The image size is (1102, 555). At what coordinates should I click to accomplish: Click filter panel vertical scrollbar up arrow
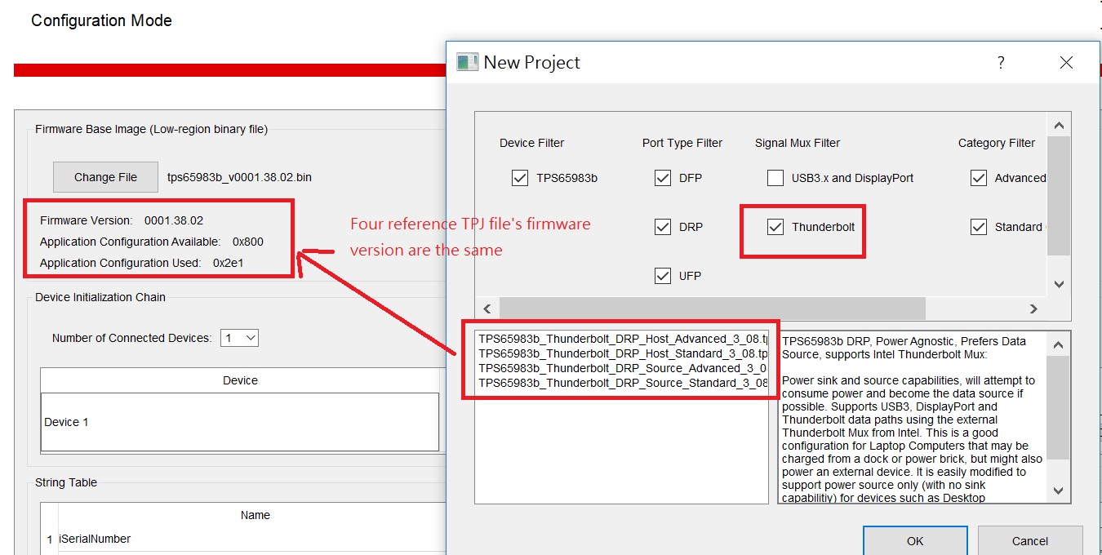(1059, 125)
